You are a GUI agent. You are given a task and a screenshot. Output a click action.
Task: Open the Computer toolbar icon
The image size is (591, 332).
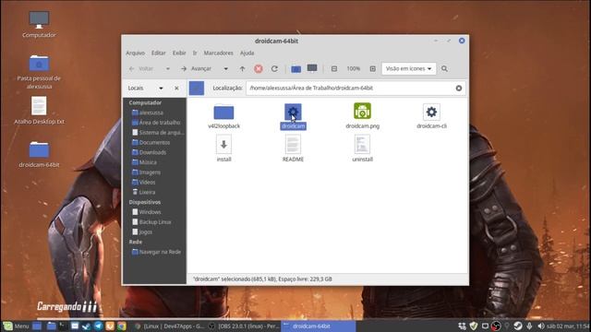312,68
